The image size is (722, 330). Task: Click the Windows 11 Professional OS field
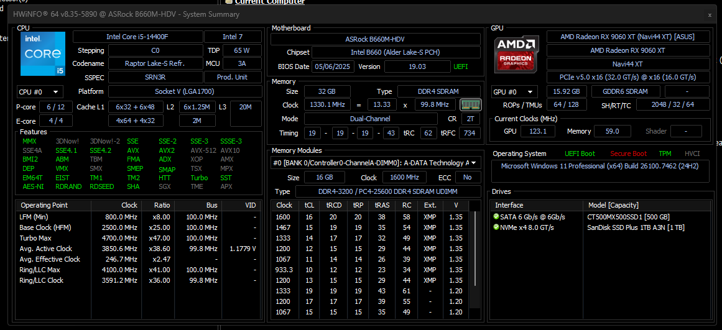coord(600,171)
